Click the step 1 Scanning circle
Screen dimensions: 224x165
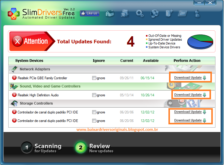27,147
